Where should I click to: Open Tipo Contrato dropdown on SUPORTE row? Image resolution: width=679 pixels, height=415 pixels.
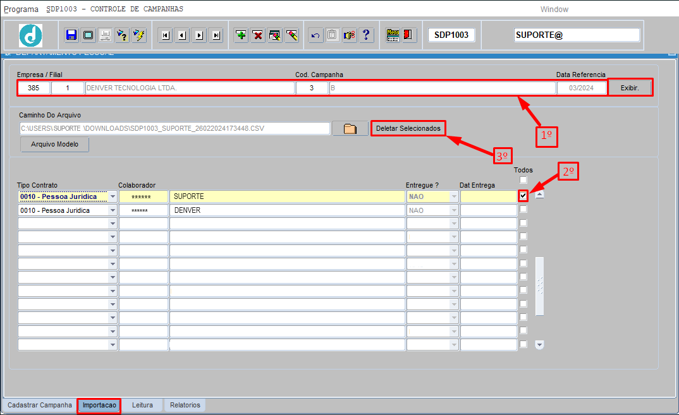pos(113,196)
